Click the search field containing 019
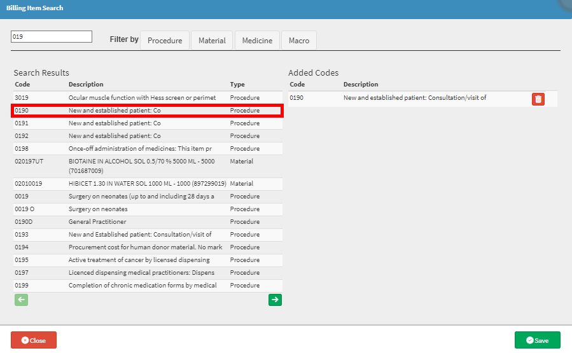Viewport: 572px width, 353px height. 52,37
